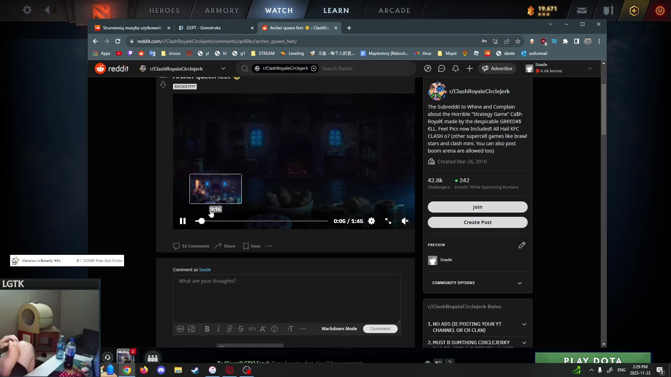
Task: Open Steam from the taskbar
Action: pos(195,370)
